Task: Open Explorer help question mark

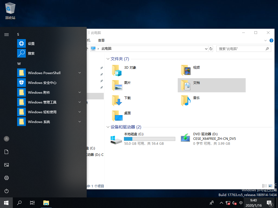Action: [271, 40]
